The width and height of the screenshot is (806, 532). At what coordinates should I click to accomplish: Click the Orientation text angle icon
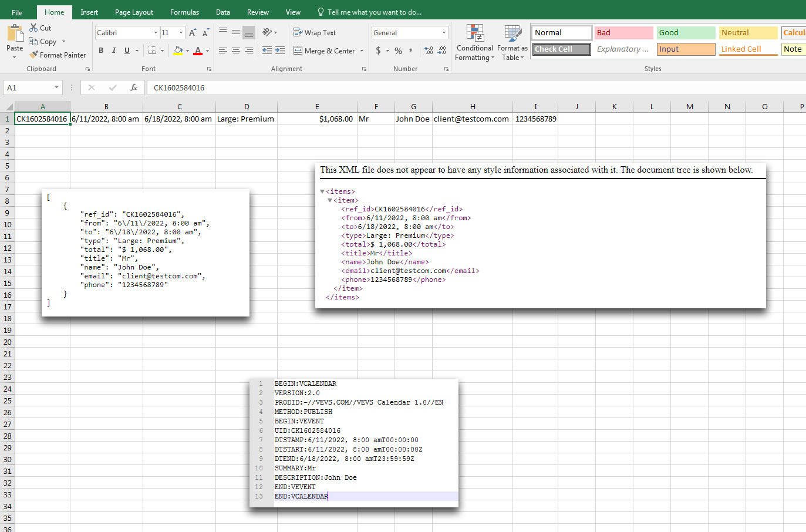point(268,32)
